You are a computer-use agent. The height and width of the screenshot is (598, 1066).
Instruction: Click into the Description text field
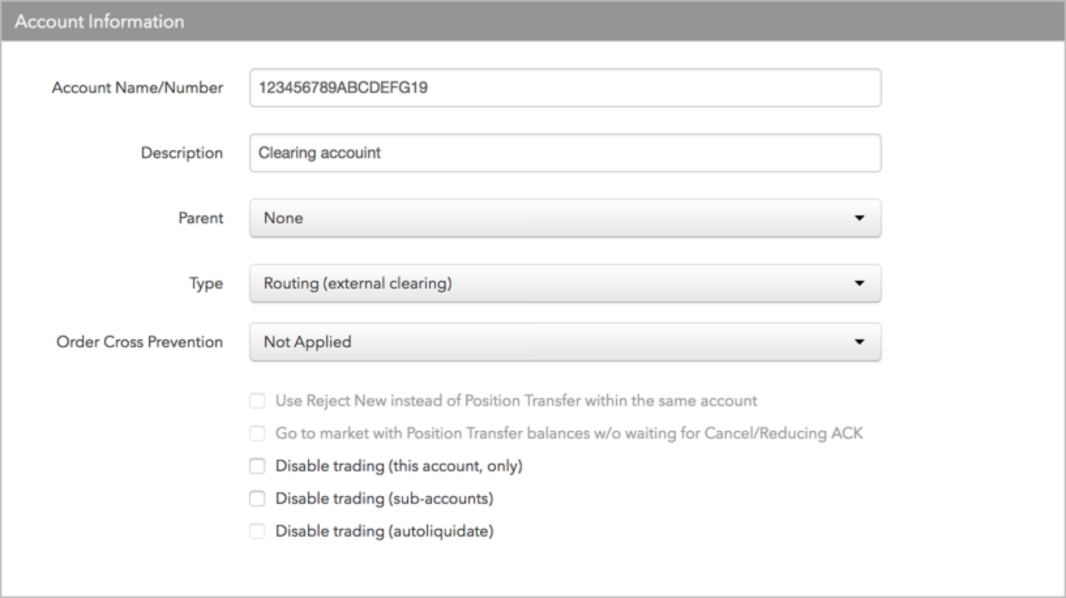[565, 153]
